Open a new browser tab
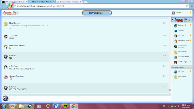Screen dimensions: 194x109 click(x=85, y=2)
